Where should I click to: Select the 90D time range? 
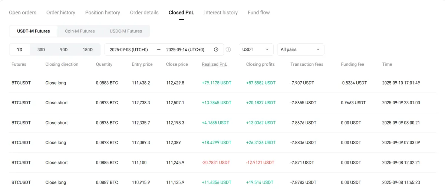coord(64,50)
